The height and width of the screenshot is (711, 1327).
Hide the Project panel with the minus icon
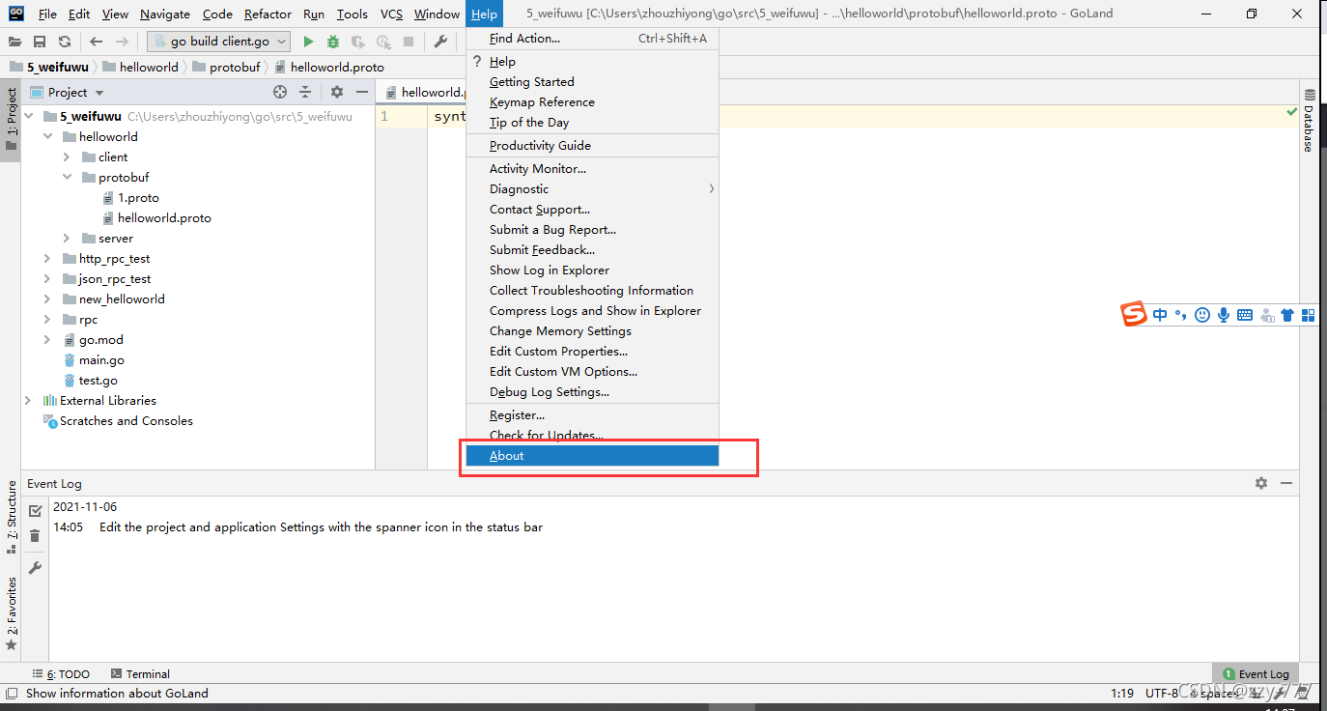(362, 92)
